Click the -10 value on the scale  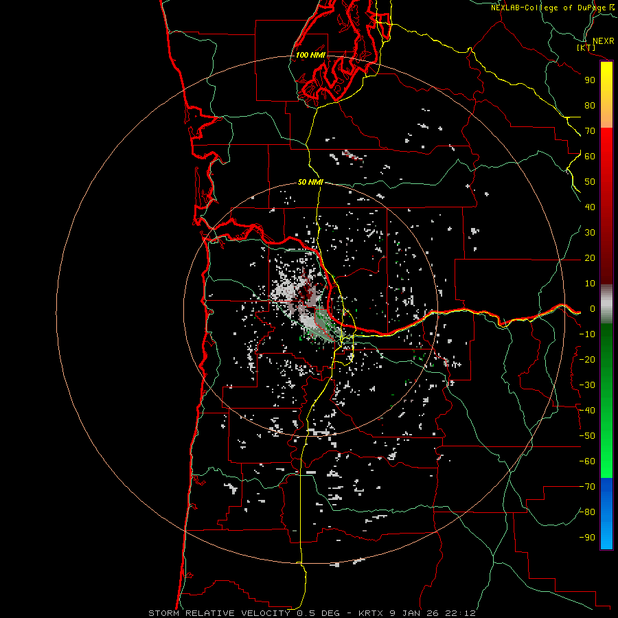[x=587, y=334]
